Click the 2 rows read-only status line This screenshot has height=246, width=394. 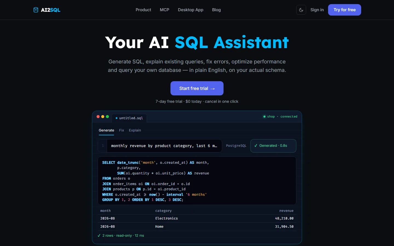[x=121, y=235]
